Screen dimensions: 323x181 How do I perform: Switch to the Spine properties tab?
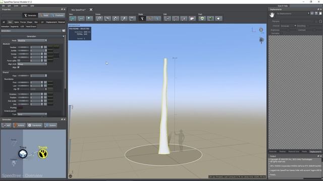pos(17,22)
